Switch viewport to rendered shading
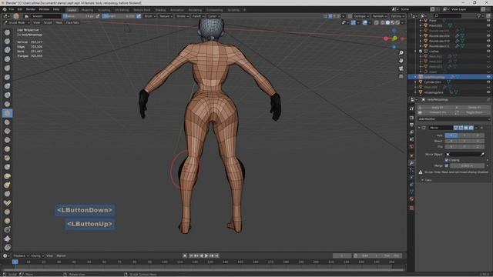 tap(397, 22)
